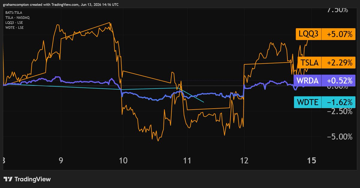This screenshot has height=188, width=360.
Task: Click the 10 date axis label
Action: pos(123,160)
